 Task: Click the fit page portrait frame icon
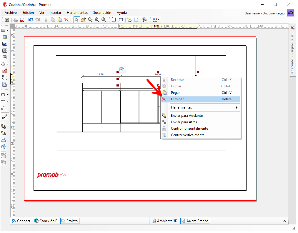click(114, 20)
